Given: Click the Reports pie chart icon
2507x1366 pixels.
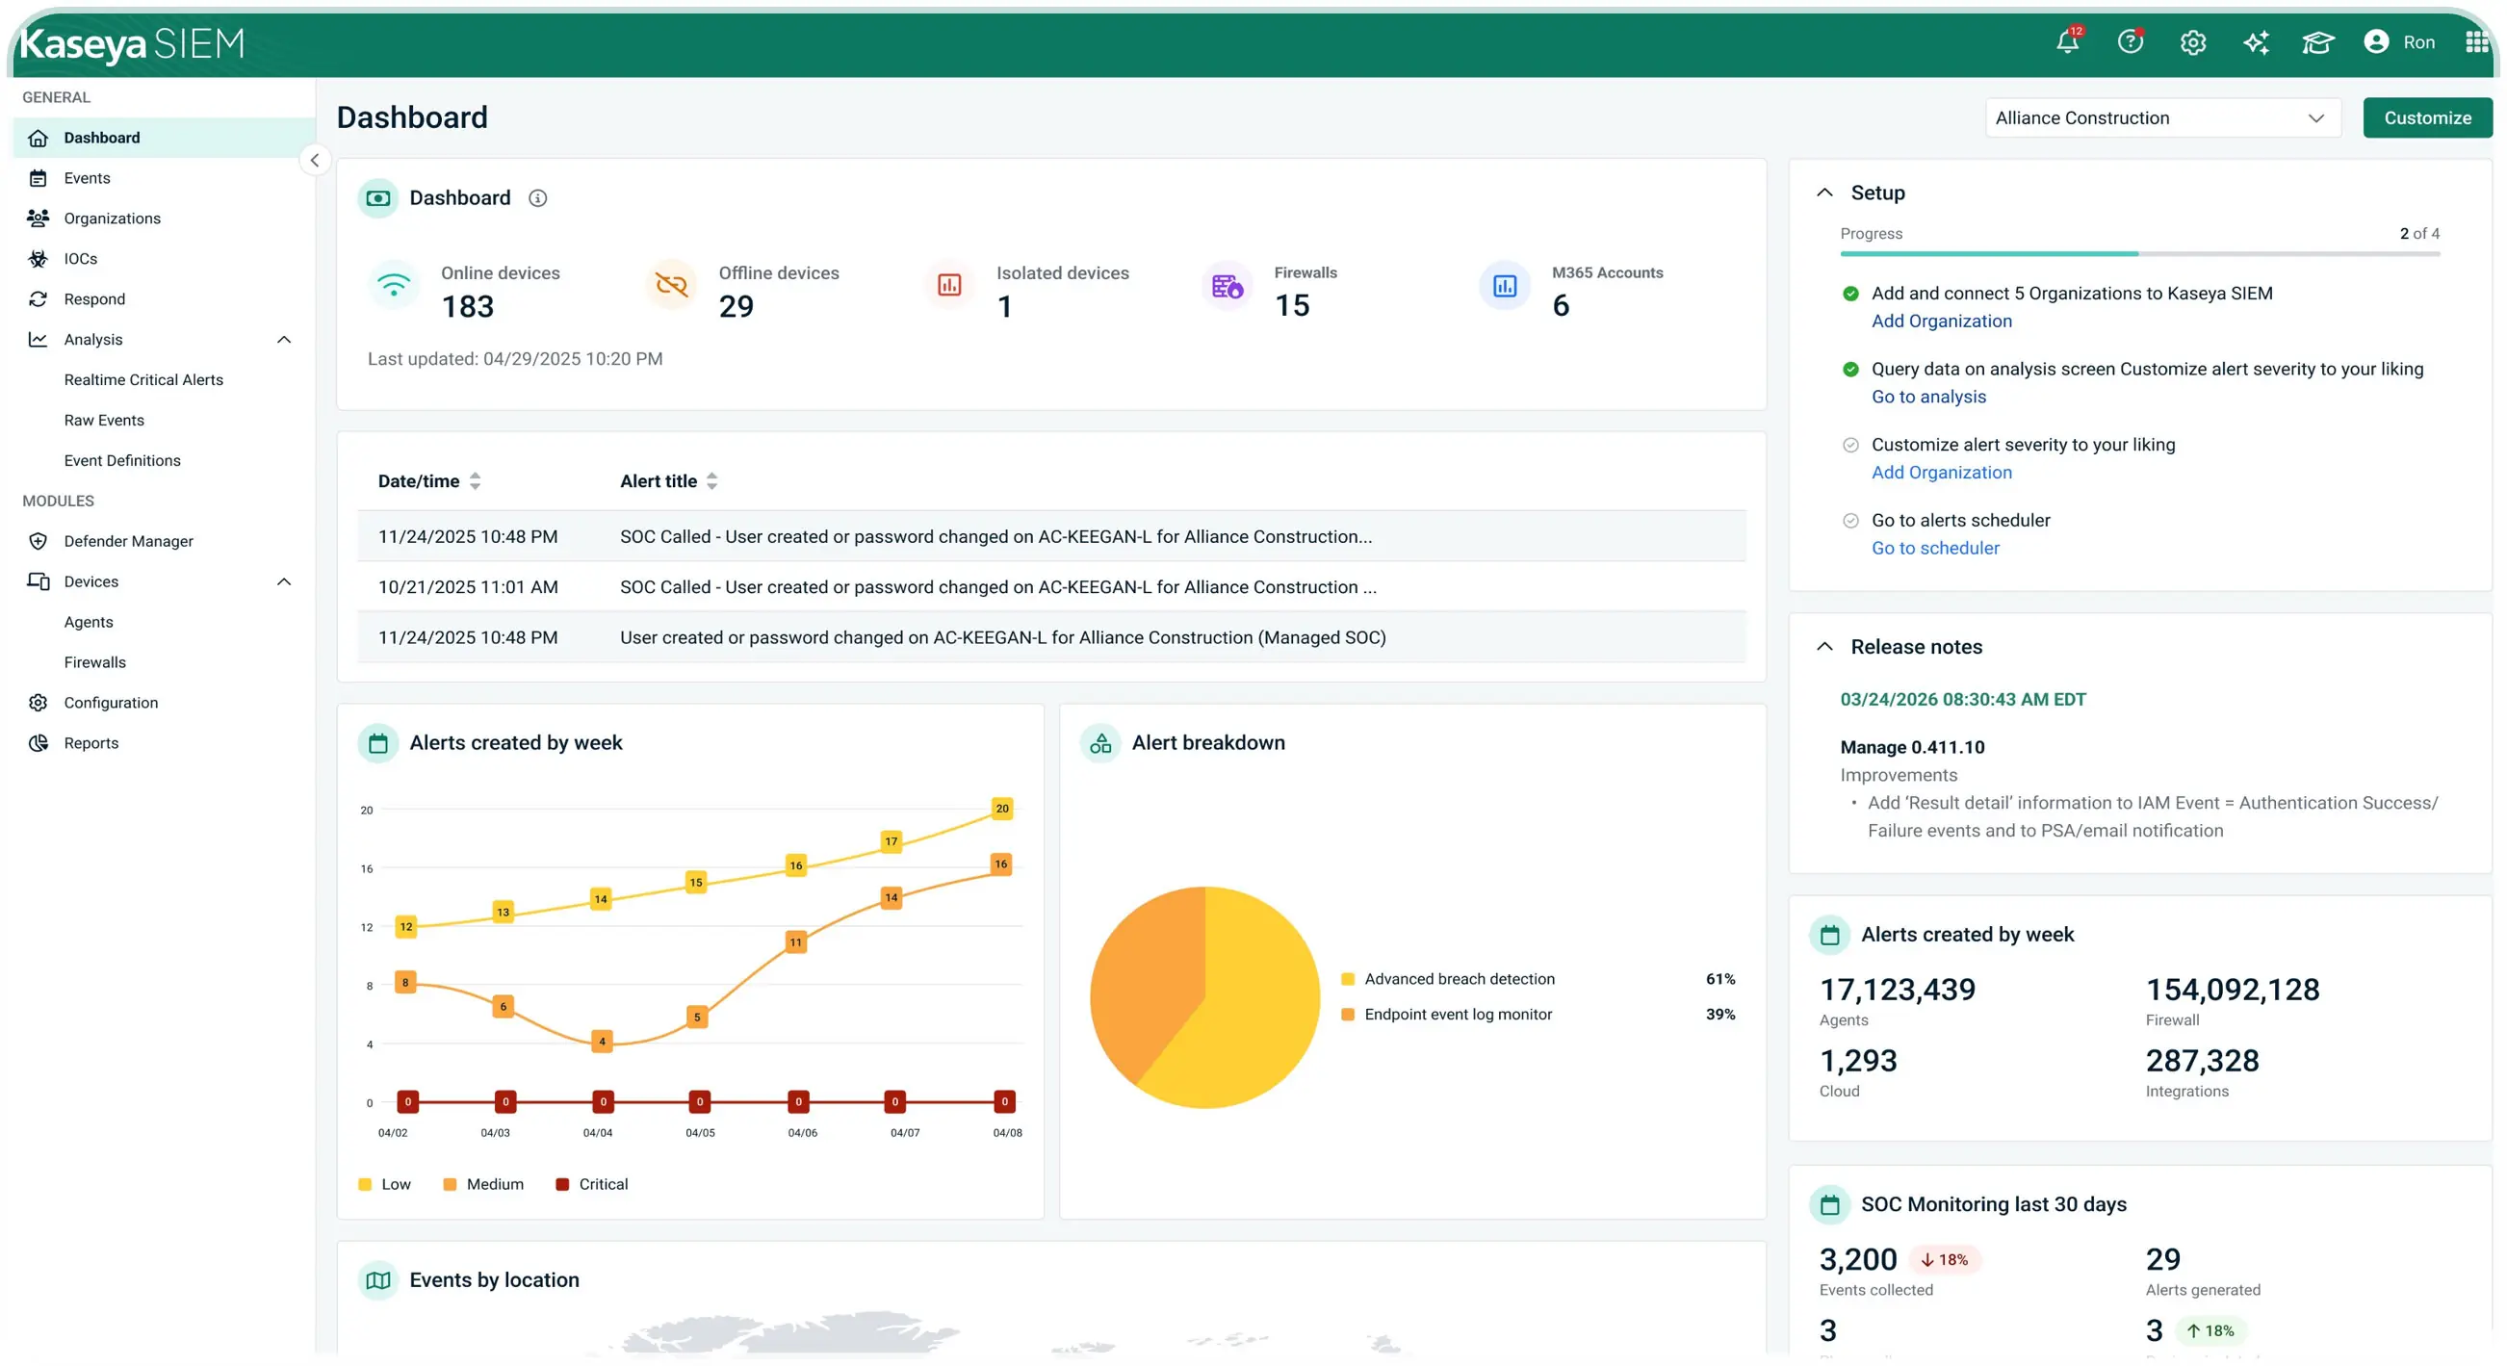Looking at the screenshot, I should 38,743.
